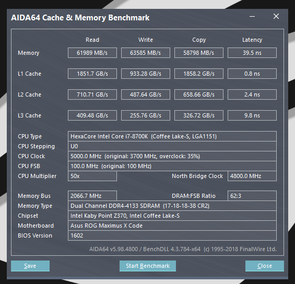Click the L2 Cache row label

click(29, 94)
